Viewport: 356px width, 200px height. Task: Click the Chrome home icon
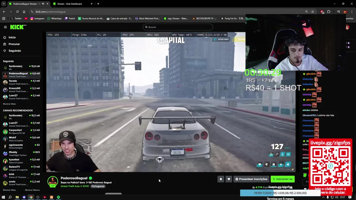click(24, 12)
